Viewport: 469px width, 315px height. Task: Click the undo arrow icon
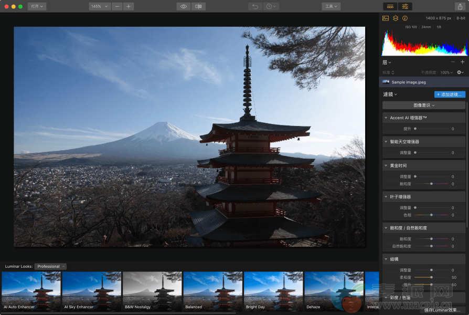[x=255, y=6]
